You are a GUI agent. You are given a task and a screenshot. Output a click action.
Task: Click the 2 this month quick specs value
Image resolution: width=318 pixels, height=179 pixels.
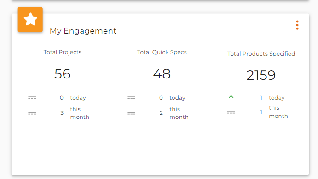161,113
